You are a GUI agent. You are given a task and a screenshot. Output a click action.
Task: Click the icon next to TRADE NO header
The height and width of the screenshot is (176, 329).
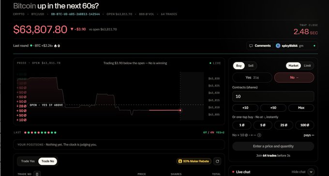click(x=37, y=174)
